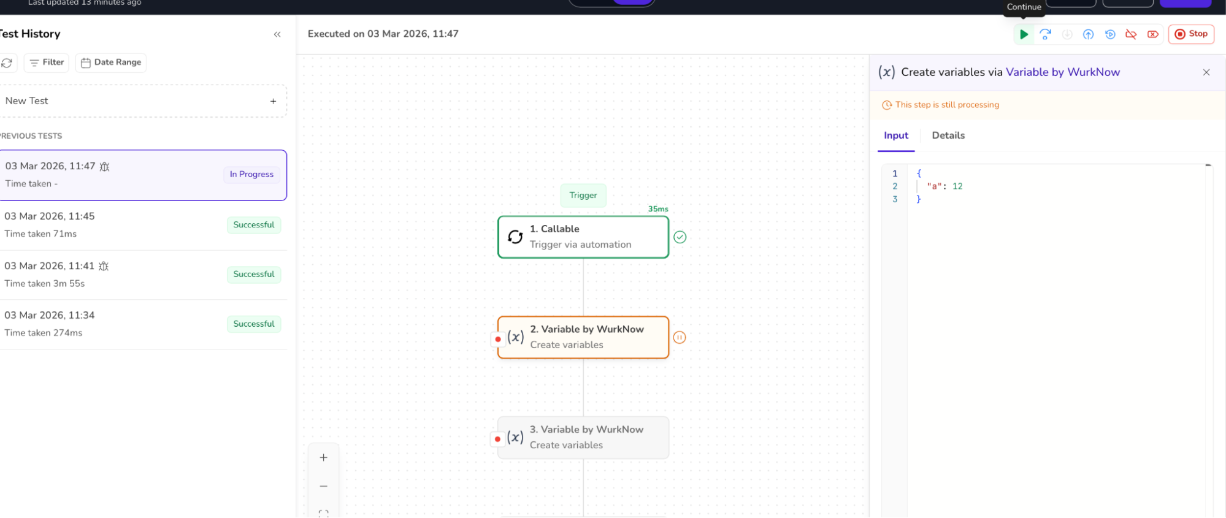Zoom out on the workflow canvas
Image resolution: width=1226 pixels, height=518 pixels.
coord(324,486)
